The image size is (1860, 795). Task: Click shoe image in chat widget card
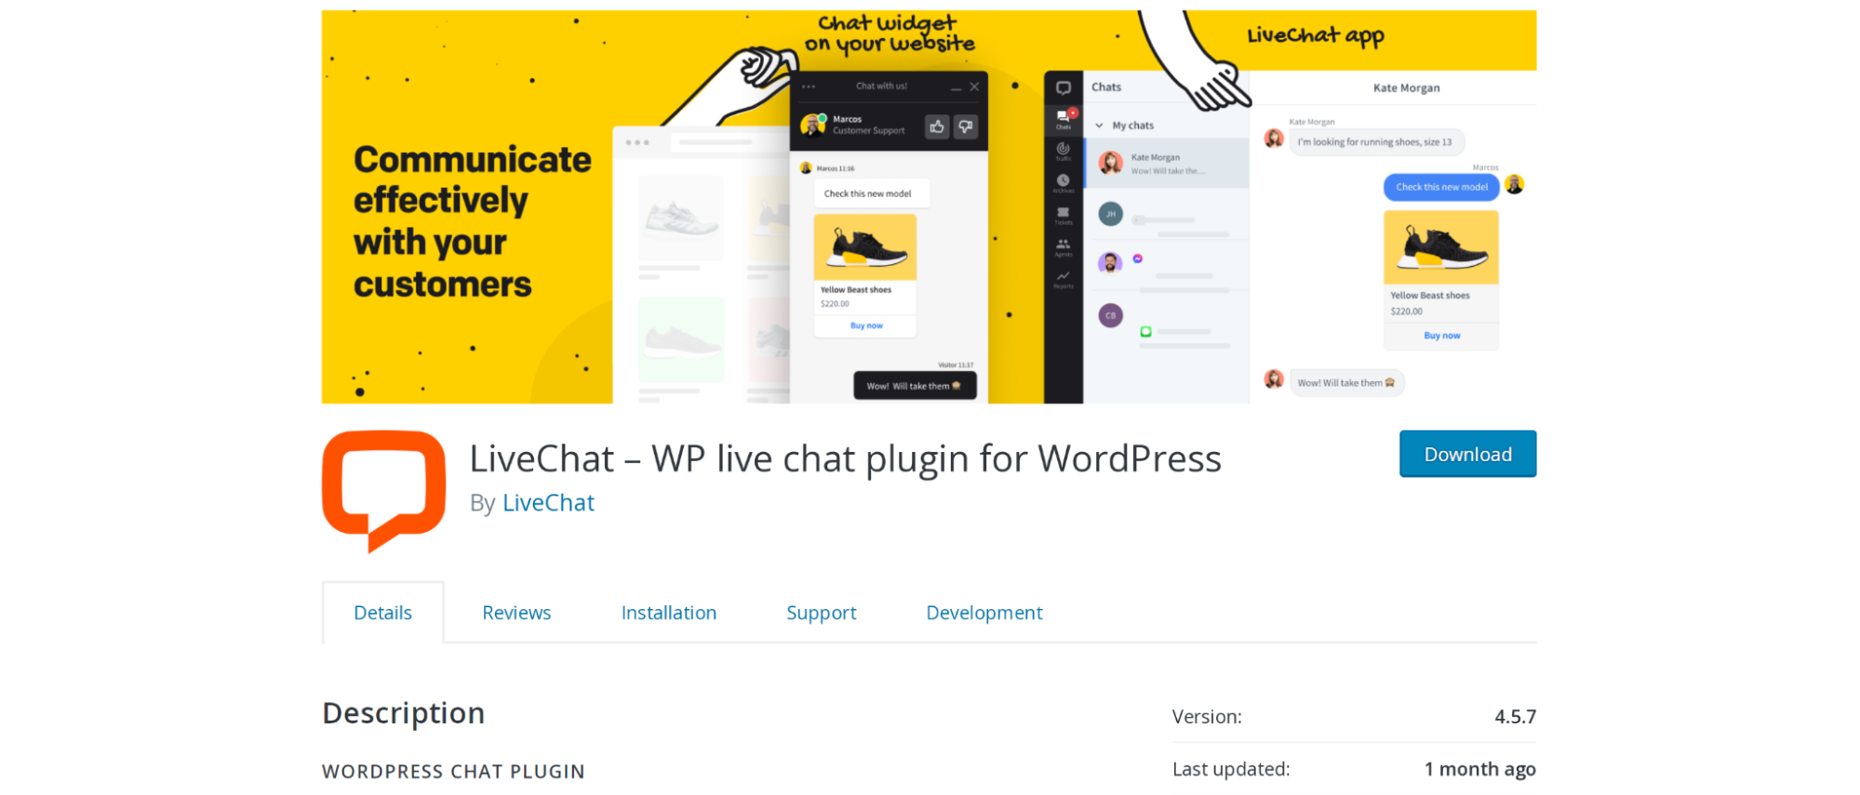(865, 247)
